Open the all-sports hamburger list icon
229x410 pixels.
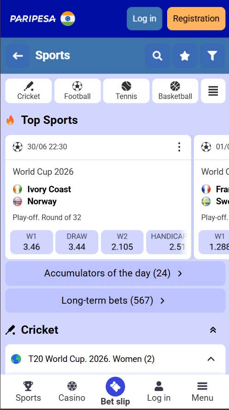point(213,91)
